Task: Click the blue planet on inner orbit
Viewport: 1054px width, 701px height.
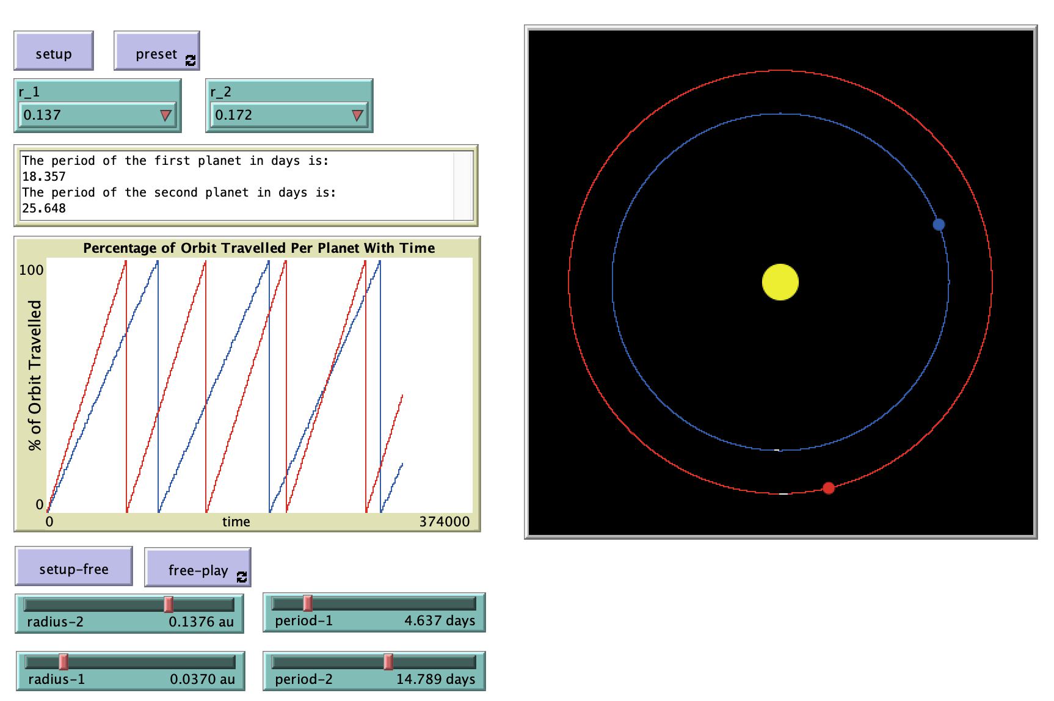Action: click(939, 225)
